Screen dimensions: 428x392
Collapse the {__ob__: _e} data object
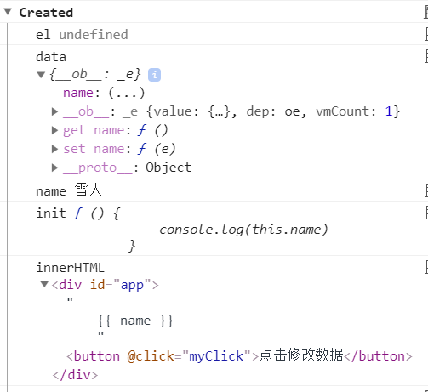point(41,75)
